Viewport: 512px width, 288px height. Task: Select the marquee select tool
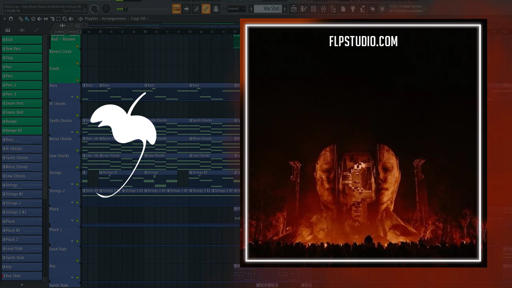pos(58,18)
